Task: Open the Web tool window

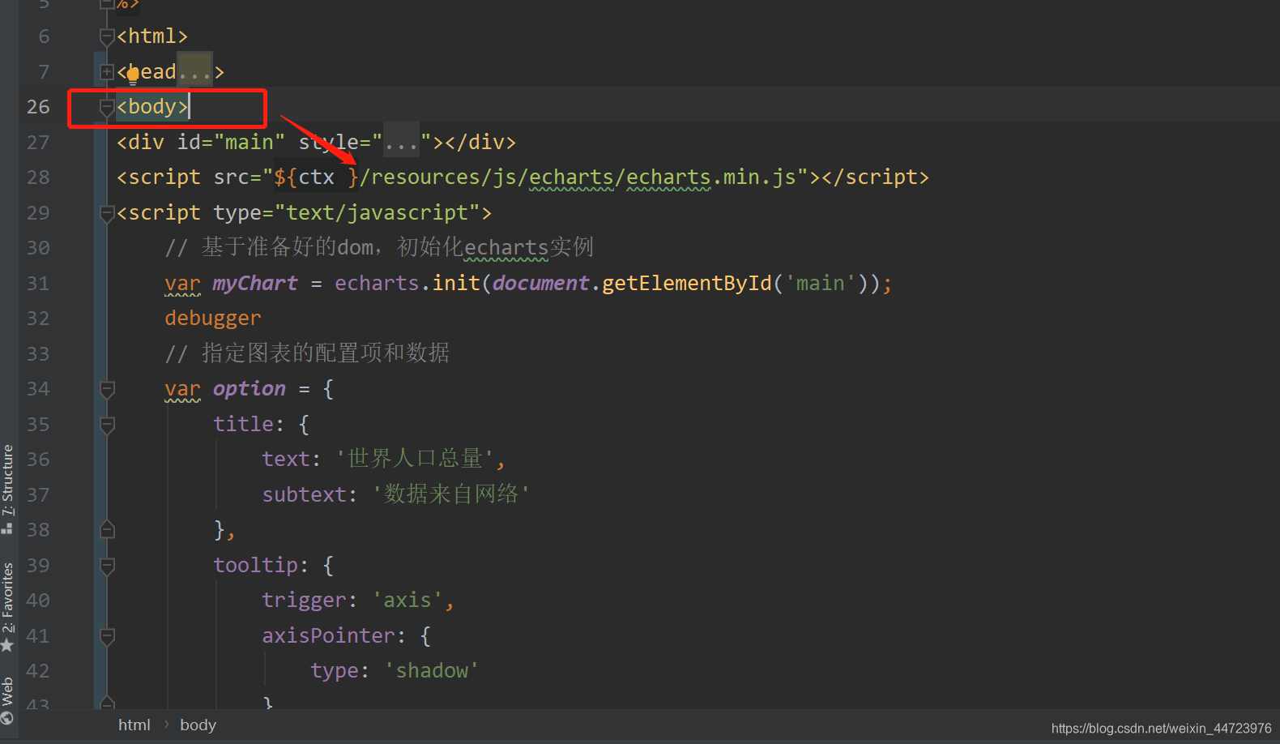Action: pyautogui.click(x=8, y=700)
